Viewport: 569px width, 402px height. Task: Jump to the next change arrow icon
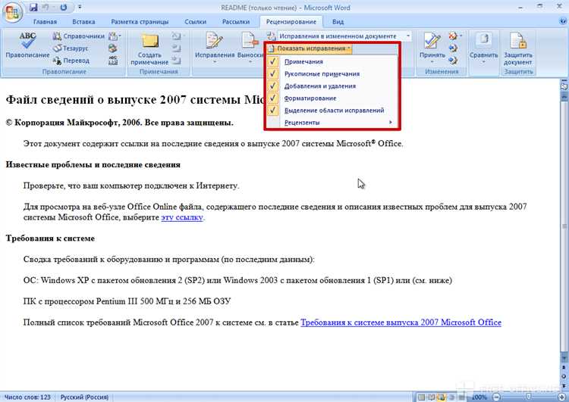point(453,61)
